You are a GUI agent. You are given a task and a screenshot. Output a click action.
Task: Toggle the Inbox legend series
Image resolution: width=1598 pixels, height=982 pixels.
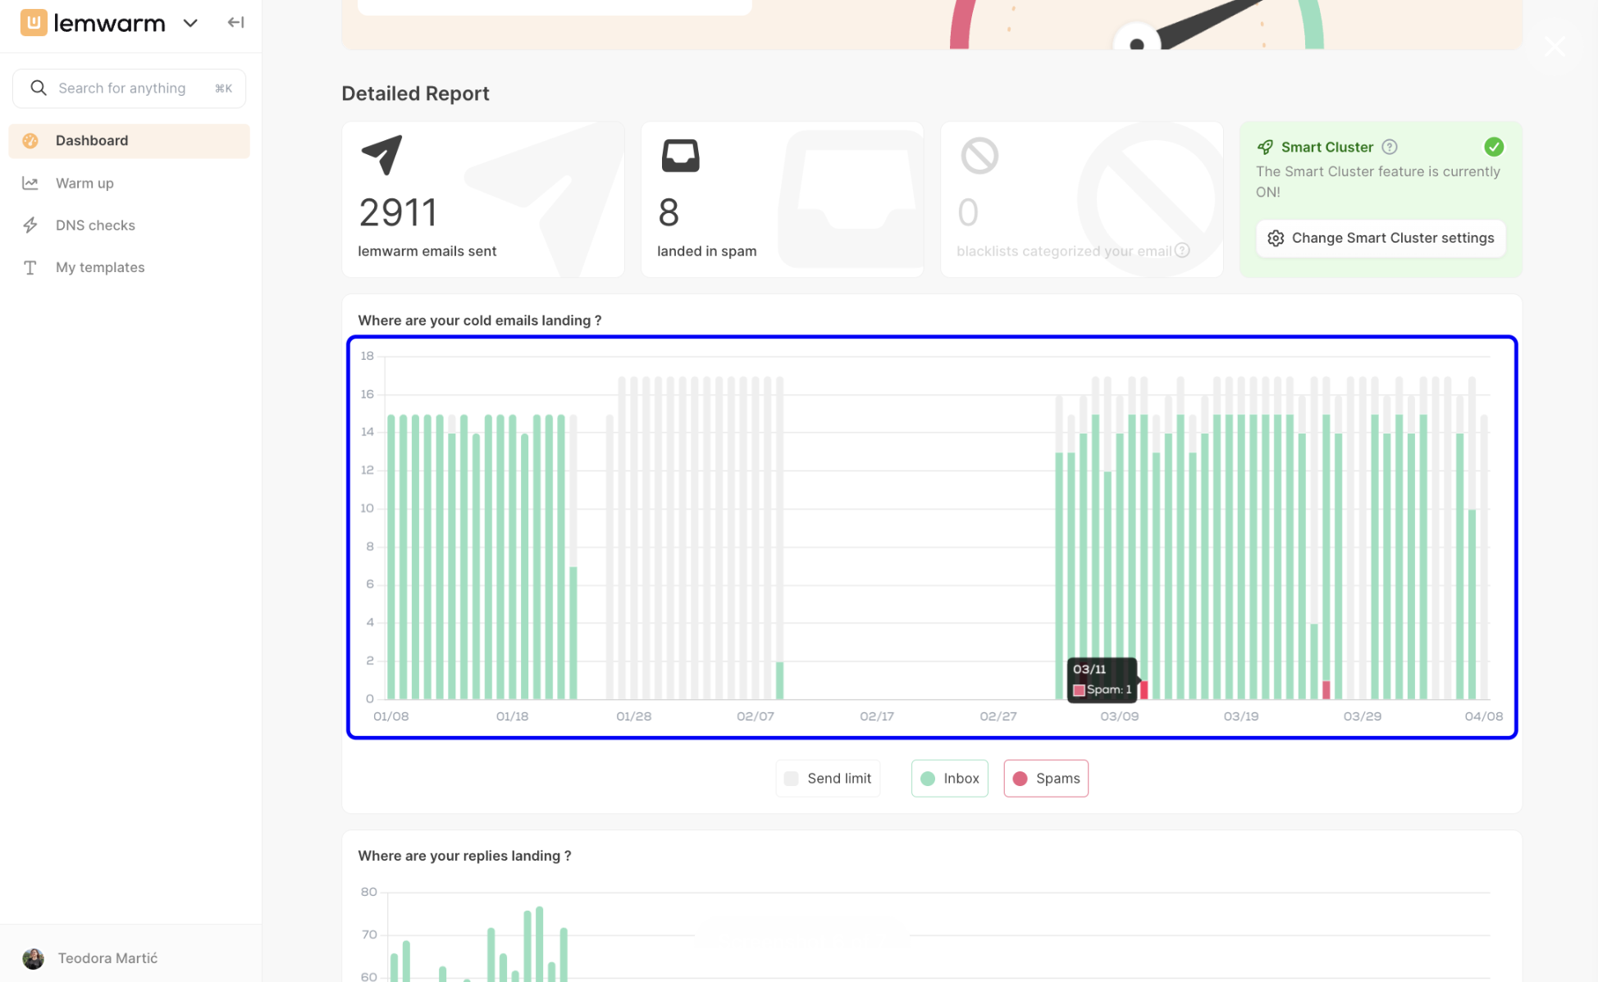949,778
